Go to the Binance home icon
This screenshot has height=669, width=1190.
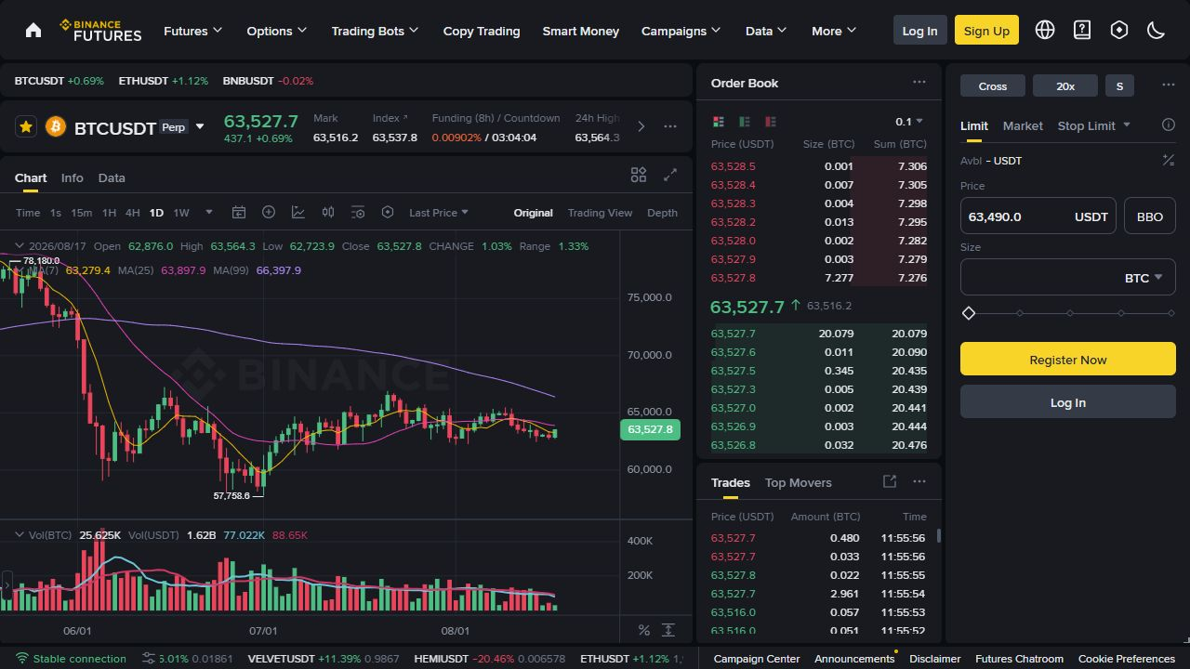(x=33, y=31)
